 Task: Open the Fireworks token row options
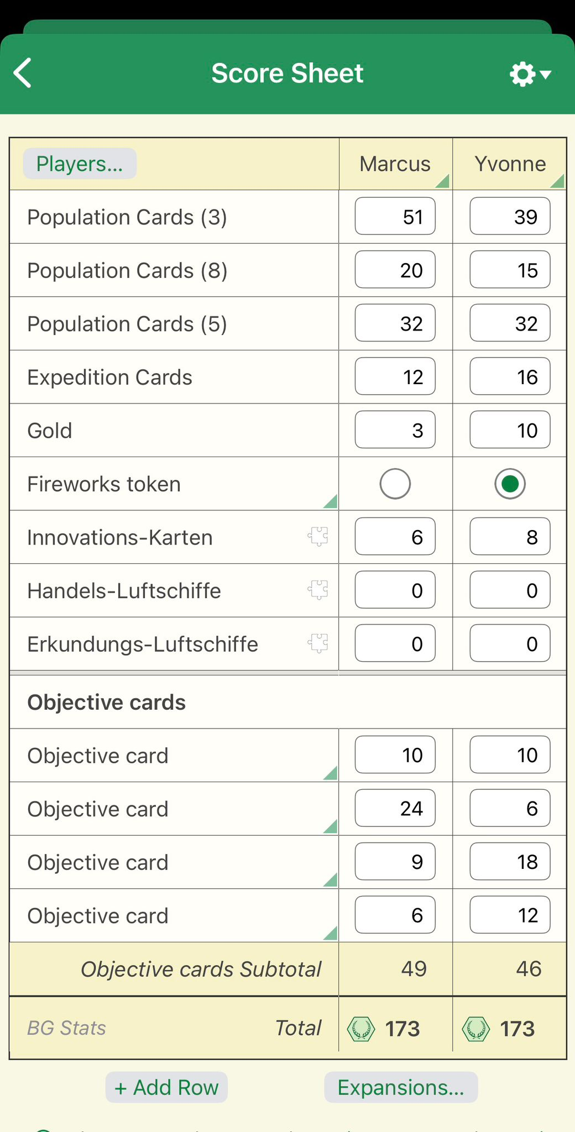click(x=331, y=501)
